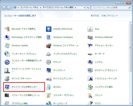Click the ネットワークと共有センター icon
Viewport: 133px width, 106px height.
(x=7, y=87)
